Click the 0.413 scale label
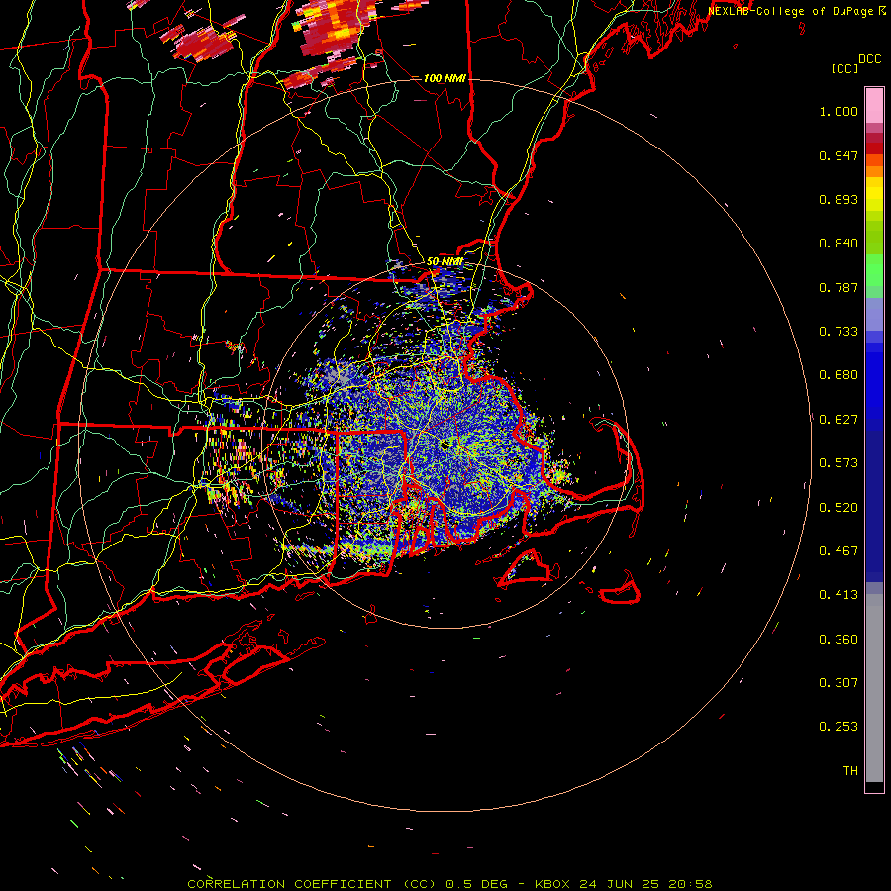 point(839,595)
